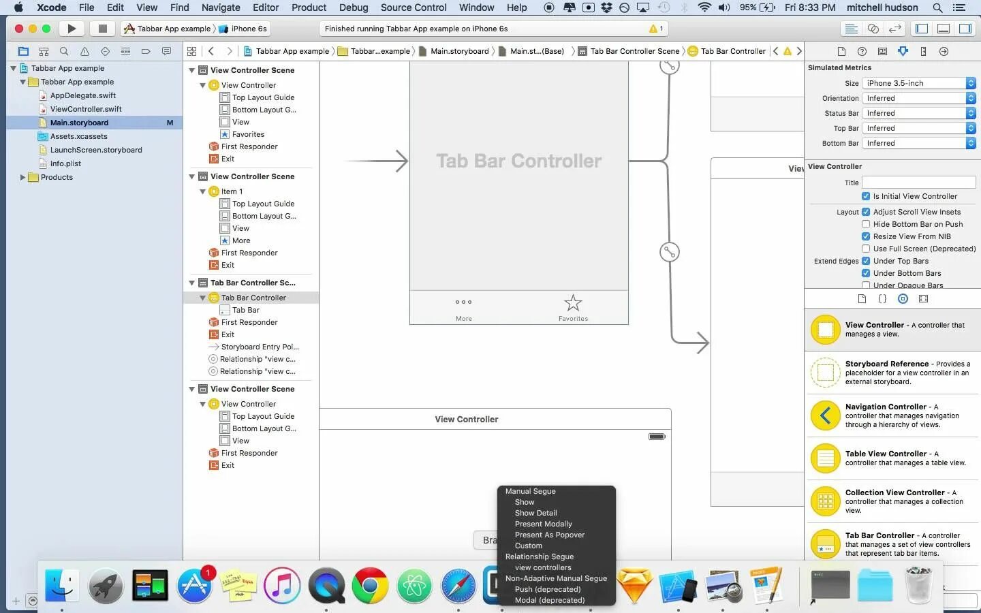981x613 pixels.
Task: Open the Source Control menu
Action: 414,7
